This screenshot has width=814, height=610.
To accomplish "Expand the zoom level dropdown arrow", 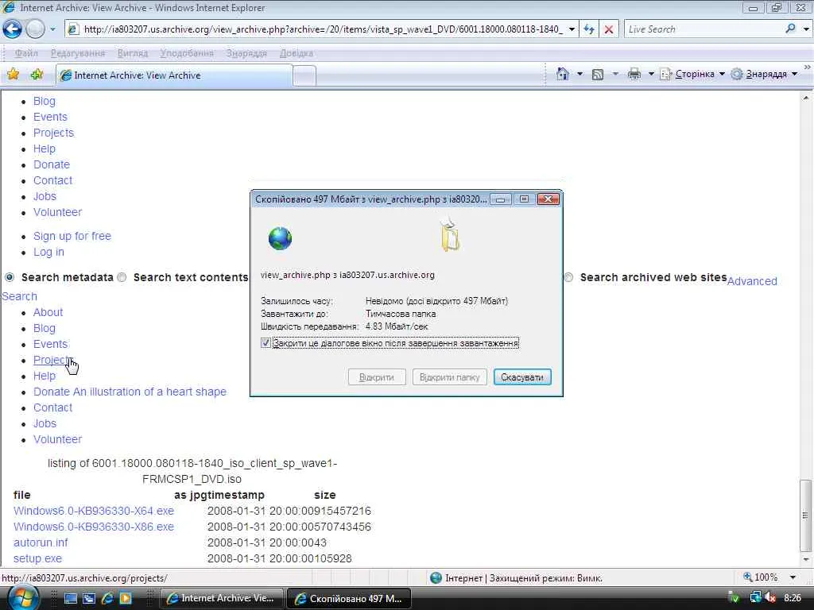I will (793, 577).
